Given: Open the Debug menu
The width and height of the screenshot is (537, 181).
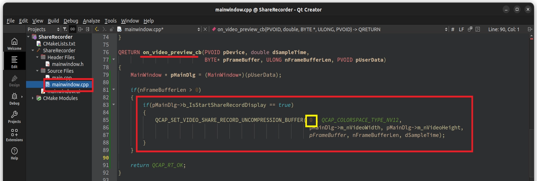Looking at the screenshot, I should pyautogui.click(x=71, y=21).
